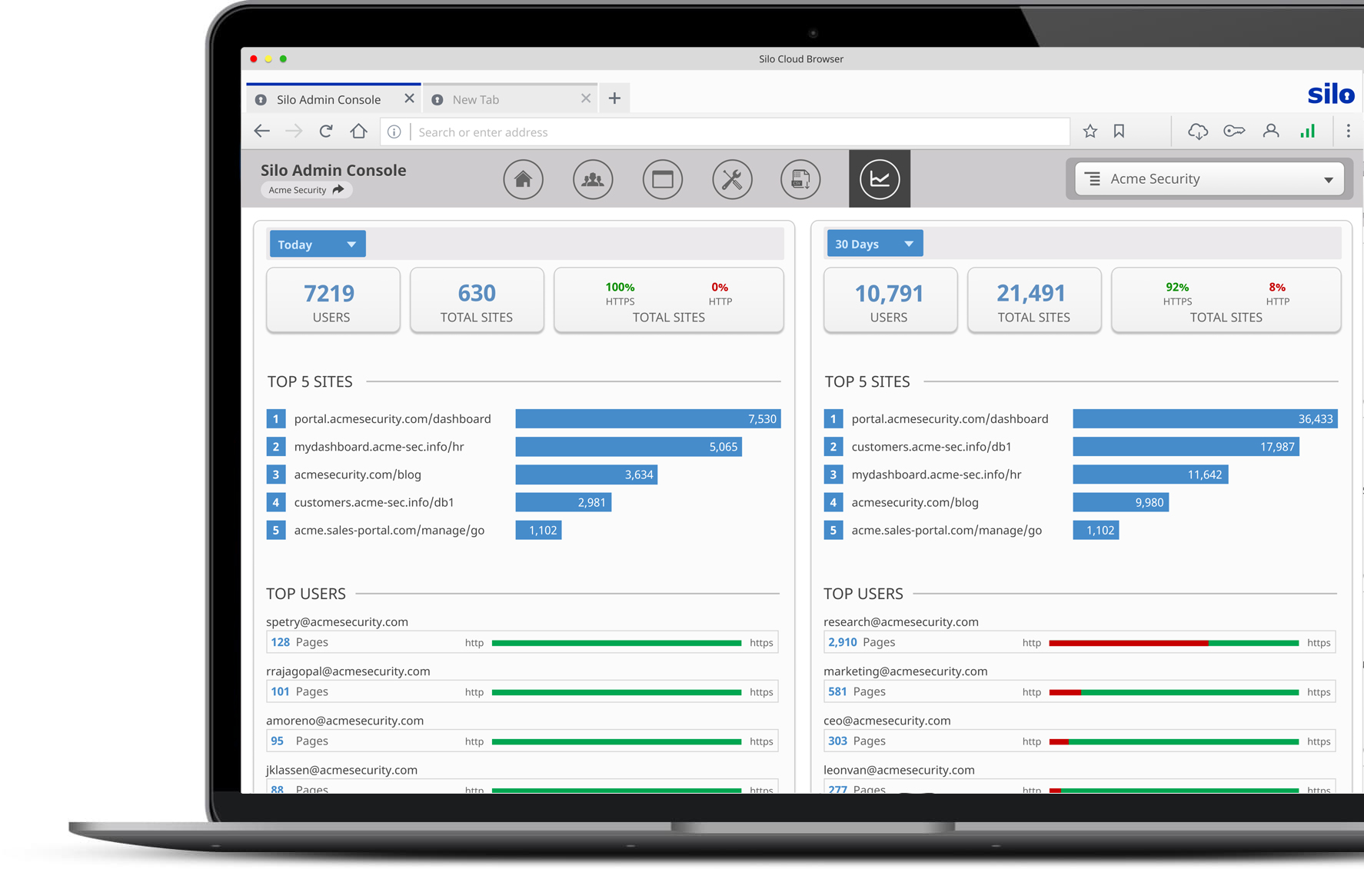The height and width of the screenshot is (869, 1364).
Task: Switch to the New Tab tab
Action: tap(510, 98)
